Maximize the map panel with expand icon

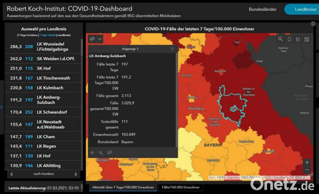point(313,24)
